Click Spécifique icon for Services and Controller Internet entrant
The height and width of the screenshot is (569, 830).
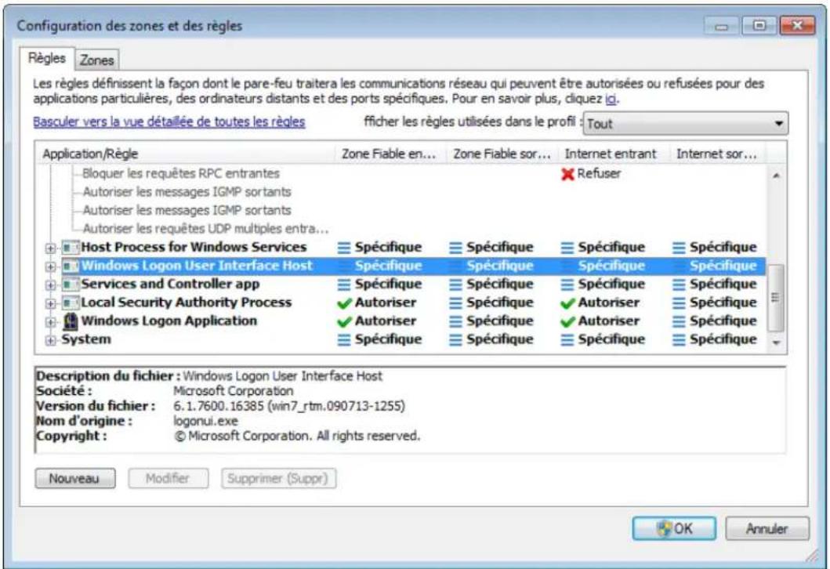point(567,284)
